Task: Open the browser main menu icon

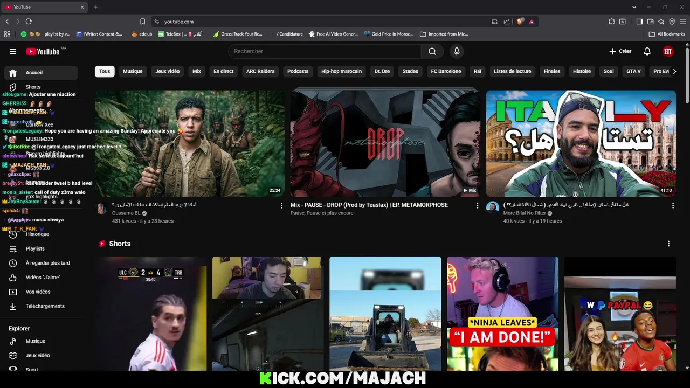Action: 683,22
